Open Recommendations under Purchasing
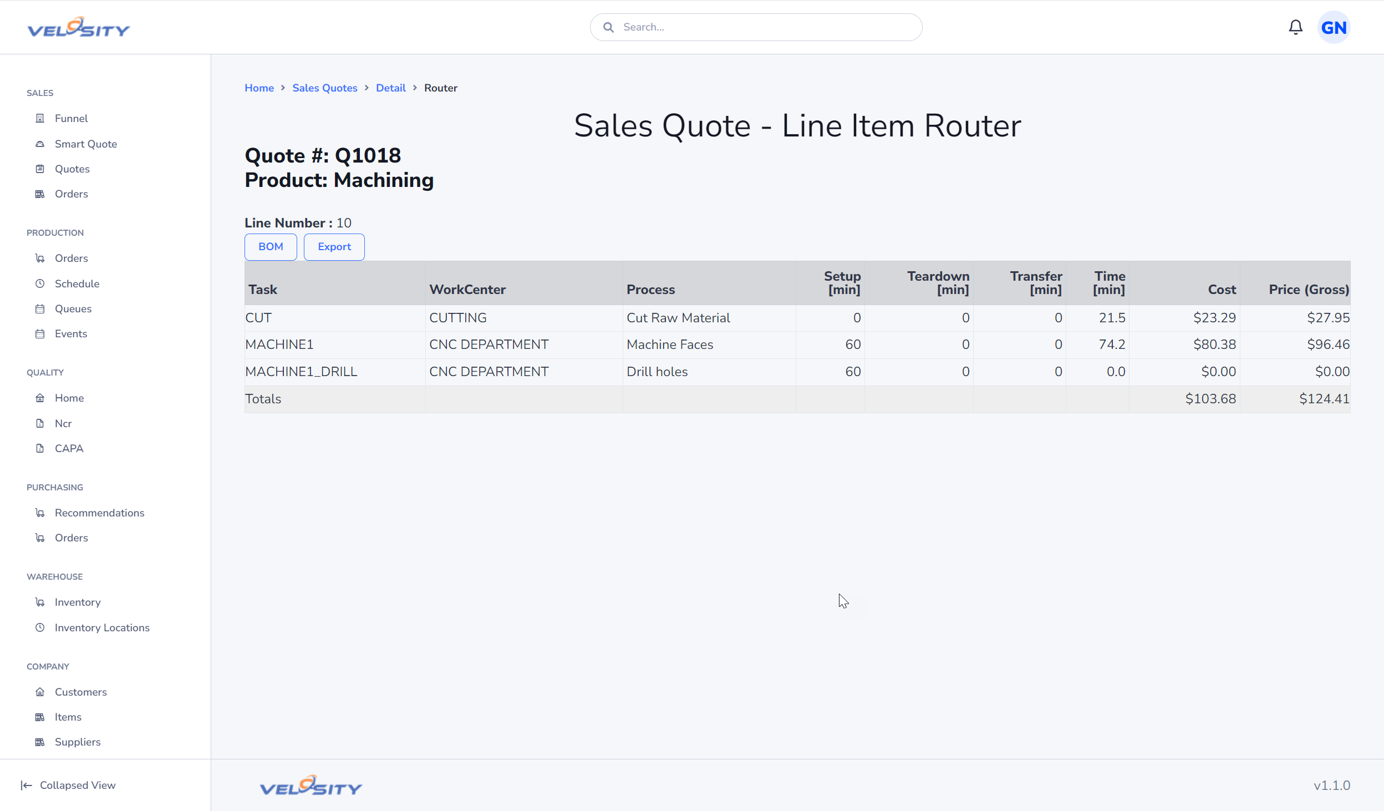This screenshot has width=1384, height=811. [x=99, y=513]
